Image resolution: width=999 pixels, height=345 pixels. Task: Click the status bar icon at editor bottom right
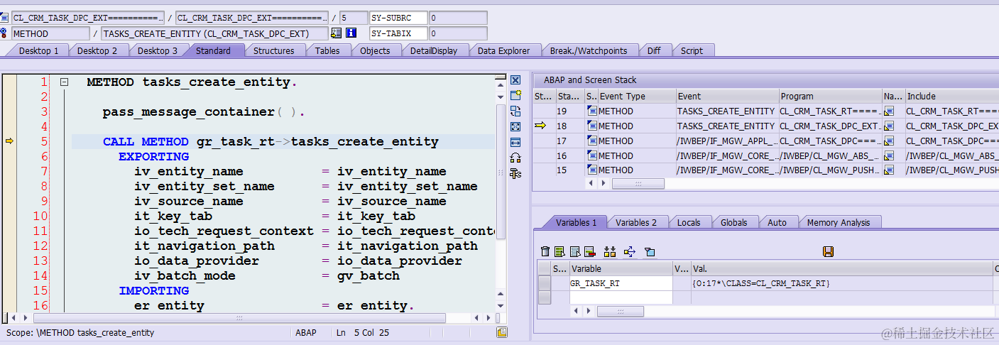click(x=502, y=332)
